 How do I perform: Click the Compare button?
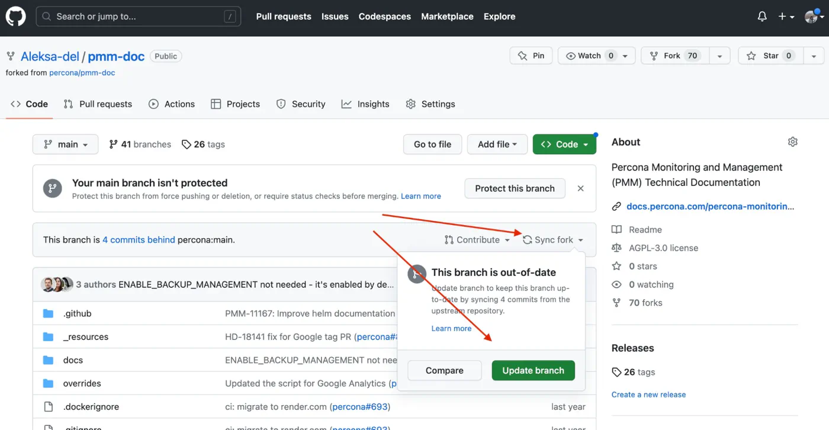tap(445, 371)
